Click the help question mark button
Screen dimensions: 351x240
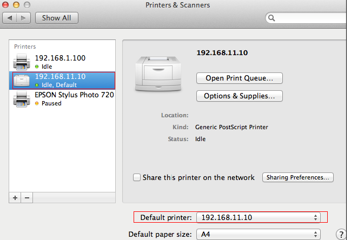341,235
